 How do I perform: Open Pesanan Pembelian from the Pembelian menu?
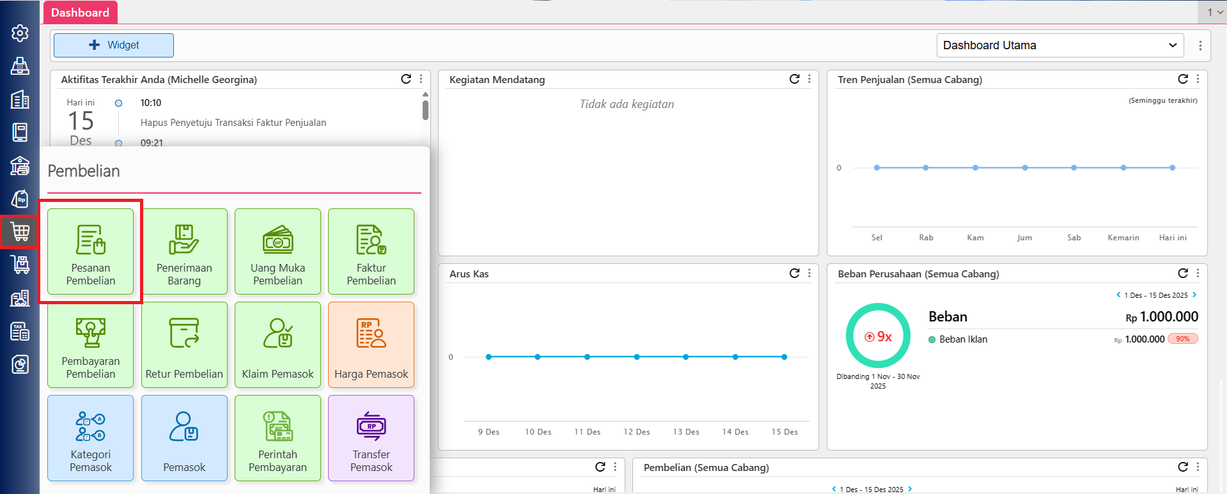click(90, 251)
